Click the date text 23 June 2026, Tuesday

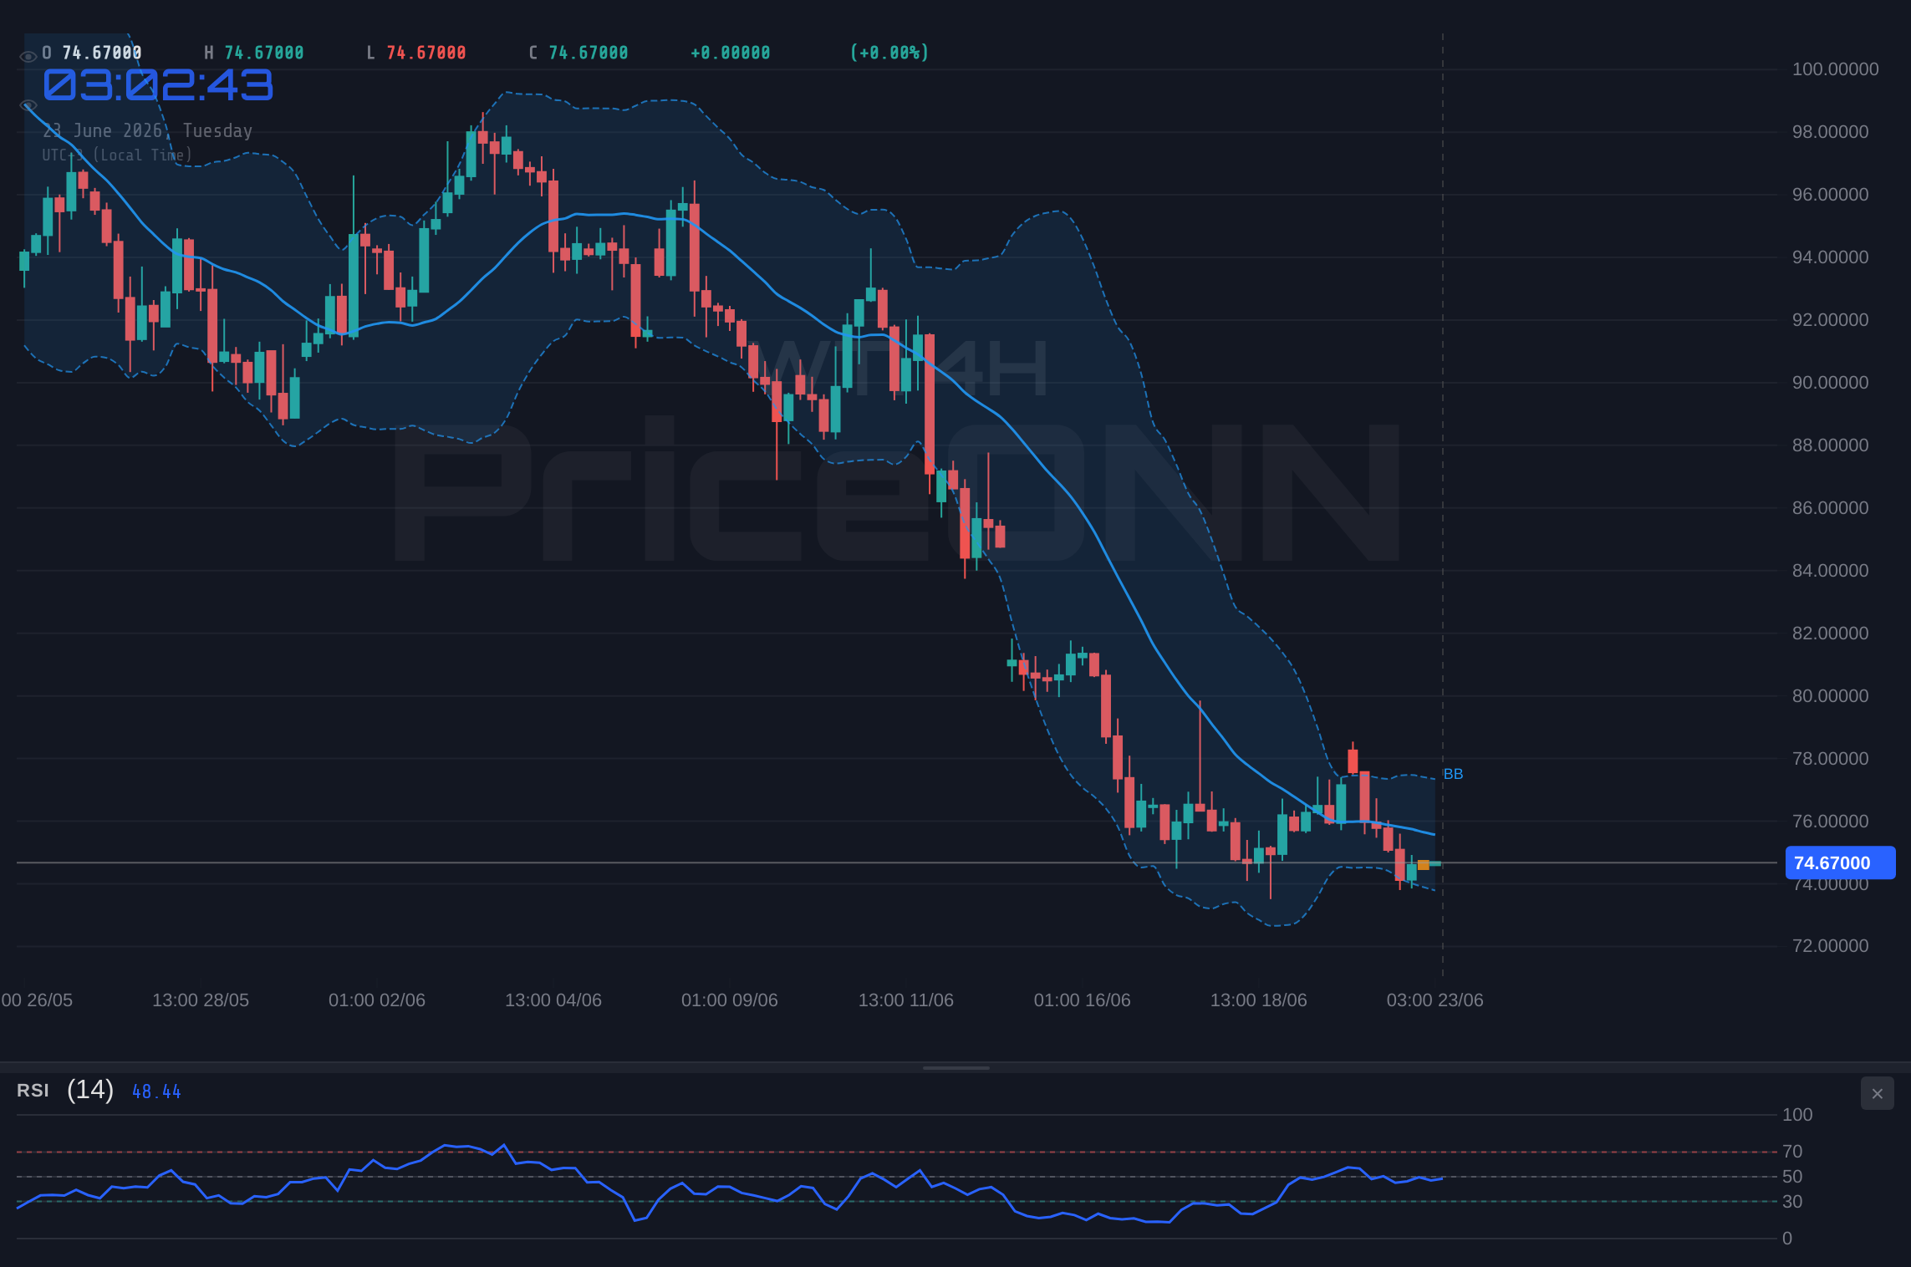[147, 130]
